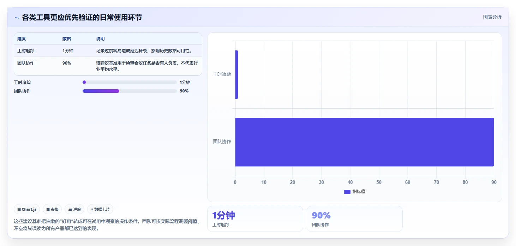Click the description starting with 记录过慢容易
The width and height of the screenshot is (516, 246).
(x=144, y=51)
